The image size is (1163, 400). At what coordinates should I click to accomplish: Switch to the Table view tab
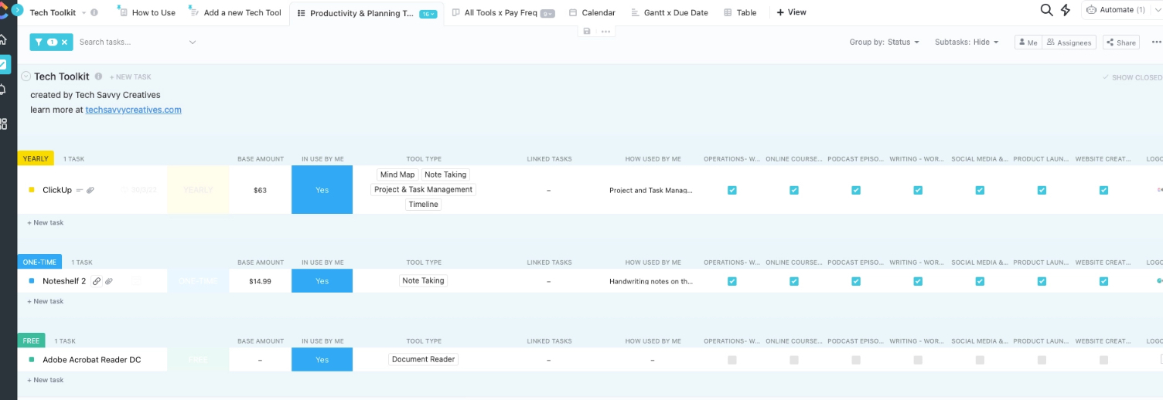[x=740, y=13]
